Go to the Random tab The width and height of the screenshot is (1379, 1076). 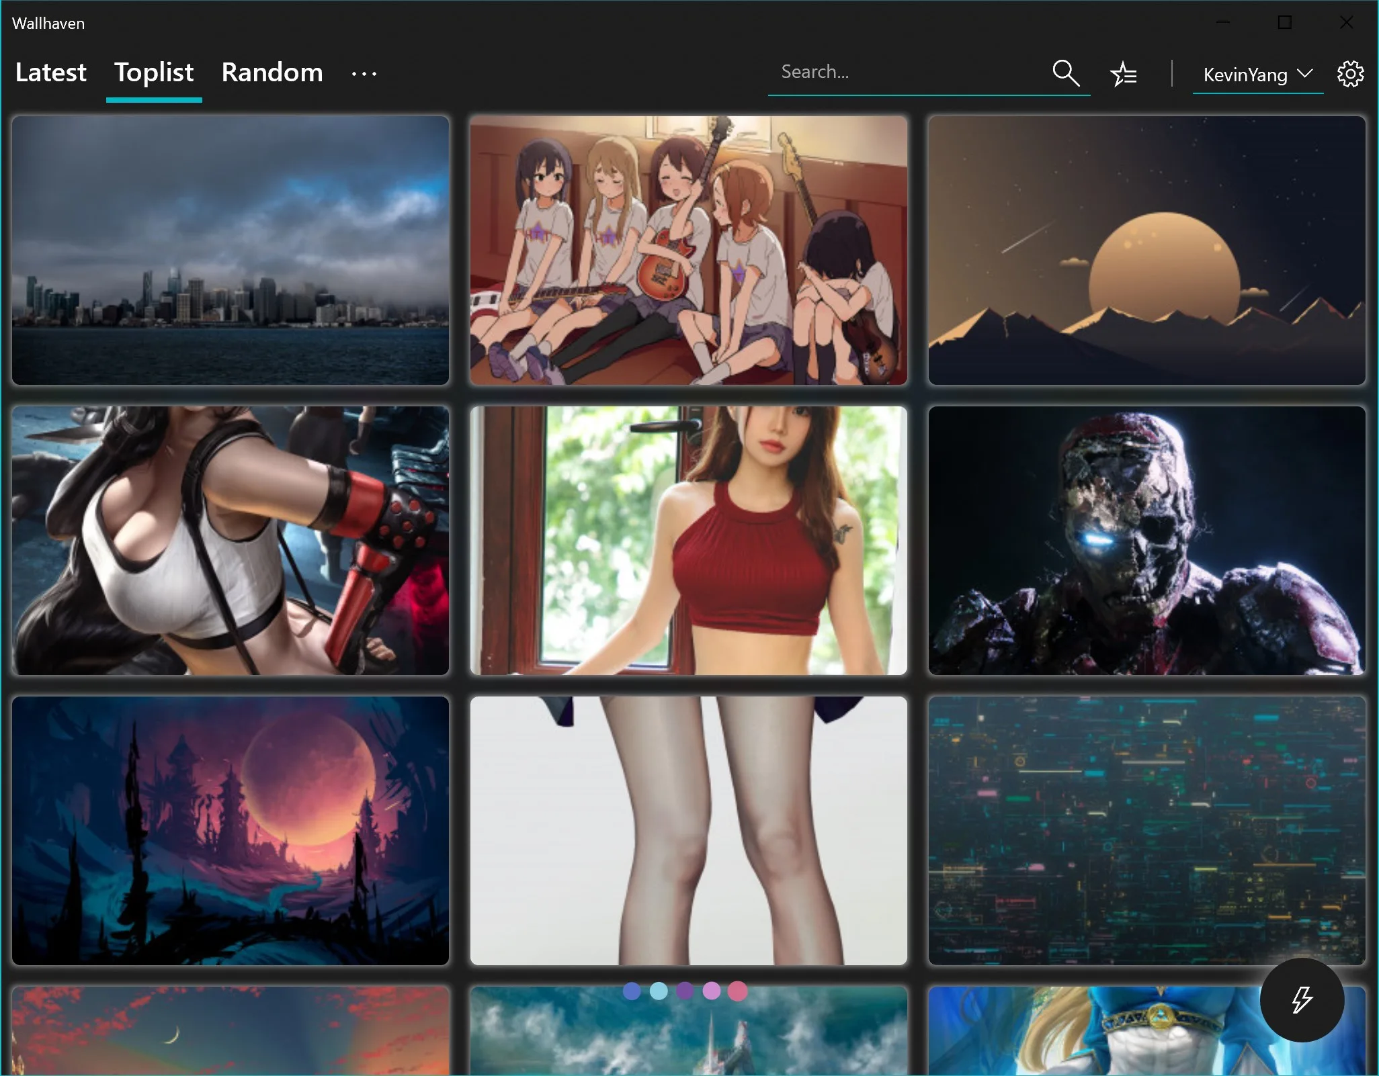click(x=272, y=72)
